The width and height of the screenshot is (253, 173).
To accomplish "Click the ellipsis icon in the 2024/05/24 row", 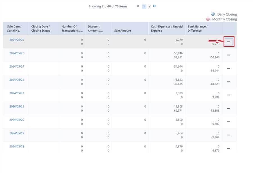I will [228, 68].
